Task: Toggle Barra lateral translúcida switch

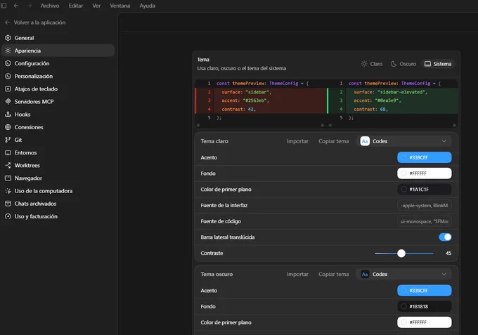Action: tap(445, 237)
